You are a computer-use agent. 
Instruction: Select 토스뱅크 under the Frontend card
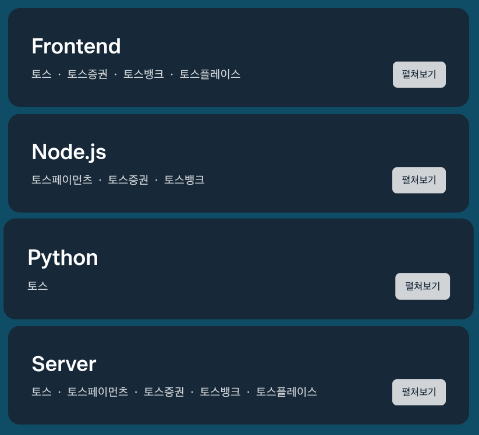[144, 74]
